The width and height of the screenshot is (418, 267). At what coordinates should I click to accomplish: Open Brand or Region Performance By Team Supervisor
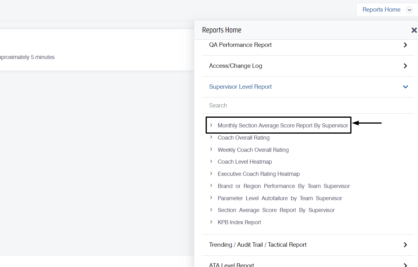pyautogui.click(x=284, y=186)
